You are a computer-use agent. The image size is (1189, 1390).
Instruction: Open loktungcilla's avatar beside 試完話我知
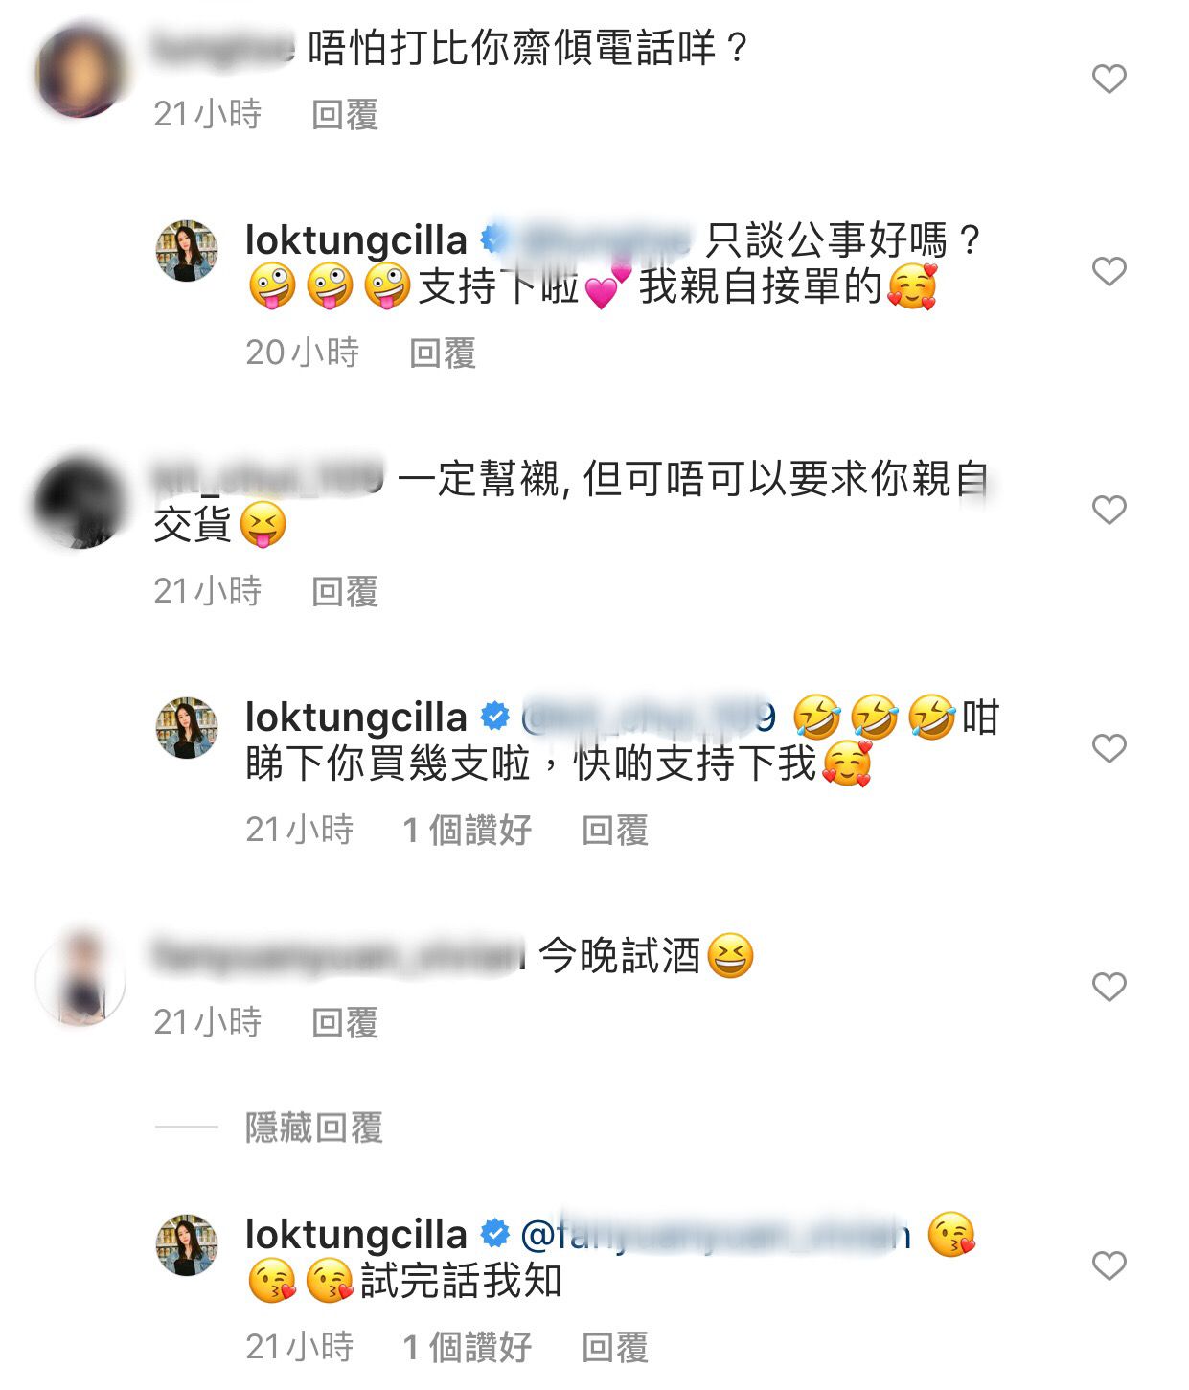tap(187, 1244)
